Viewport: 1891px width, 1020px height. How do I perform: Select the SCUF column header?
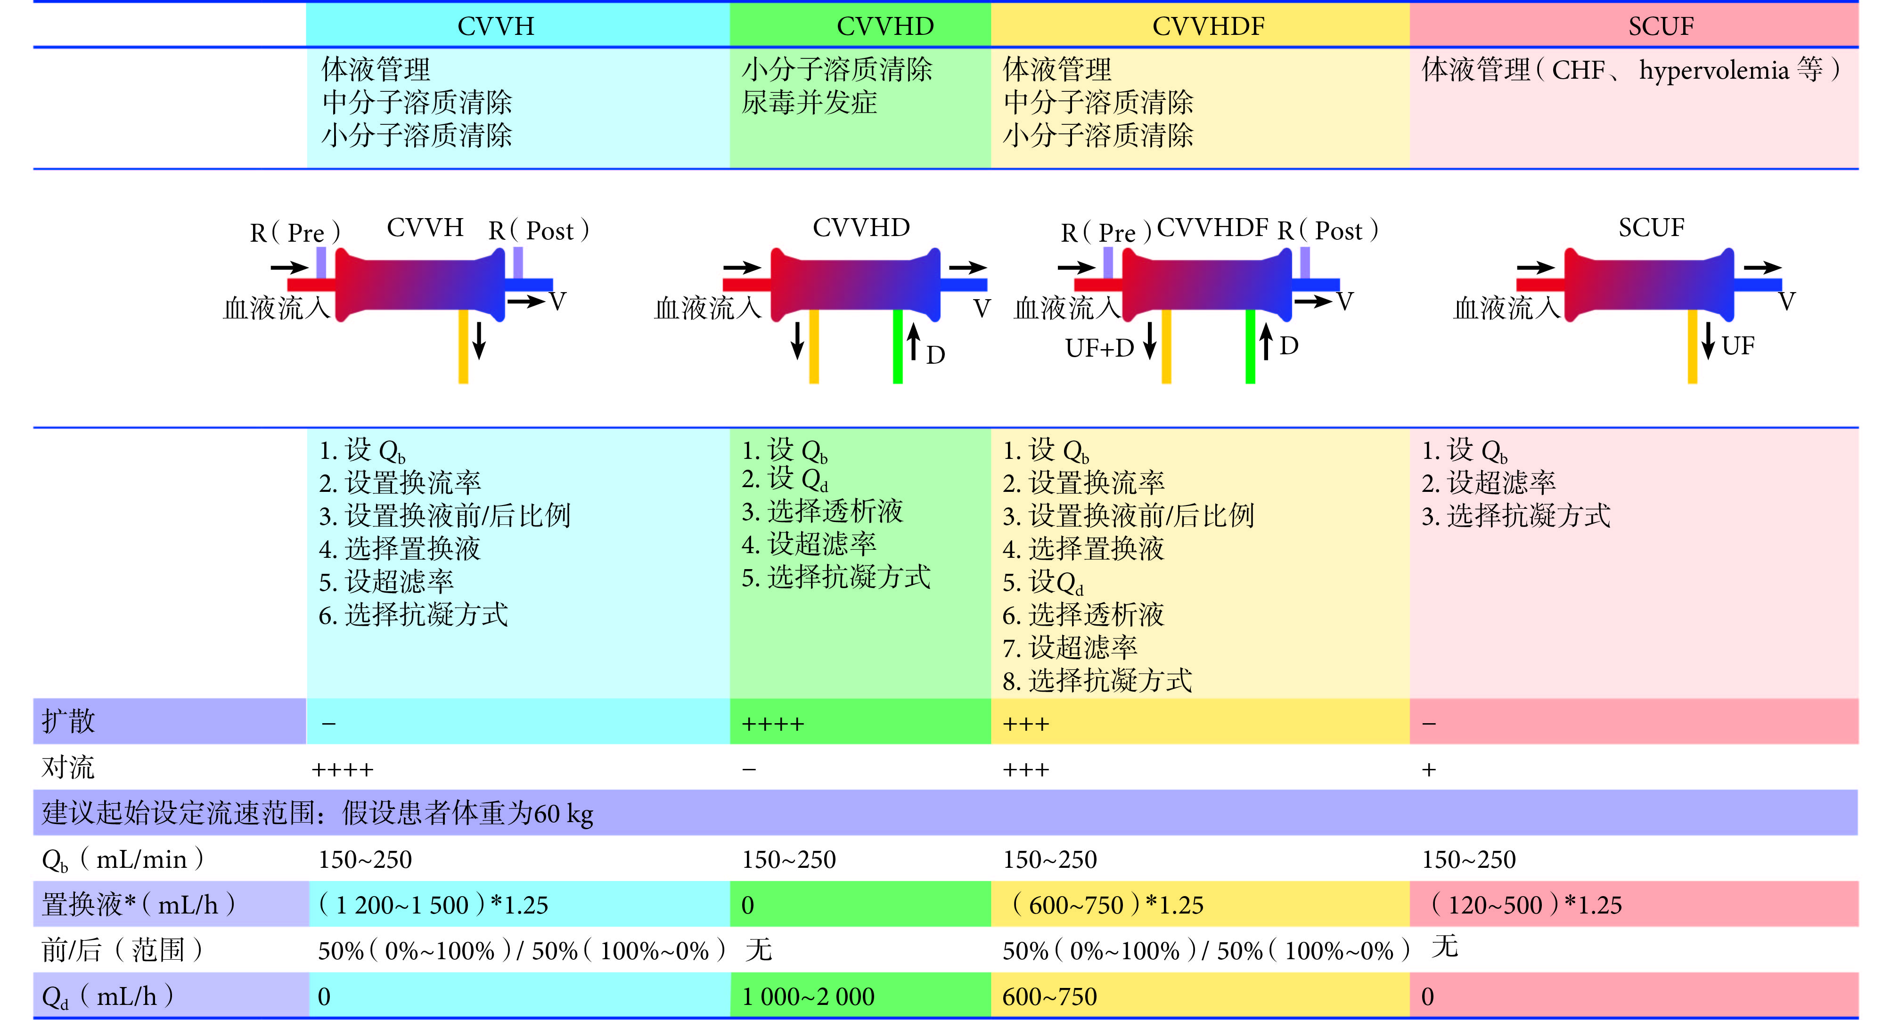[x=1661, y=26]
